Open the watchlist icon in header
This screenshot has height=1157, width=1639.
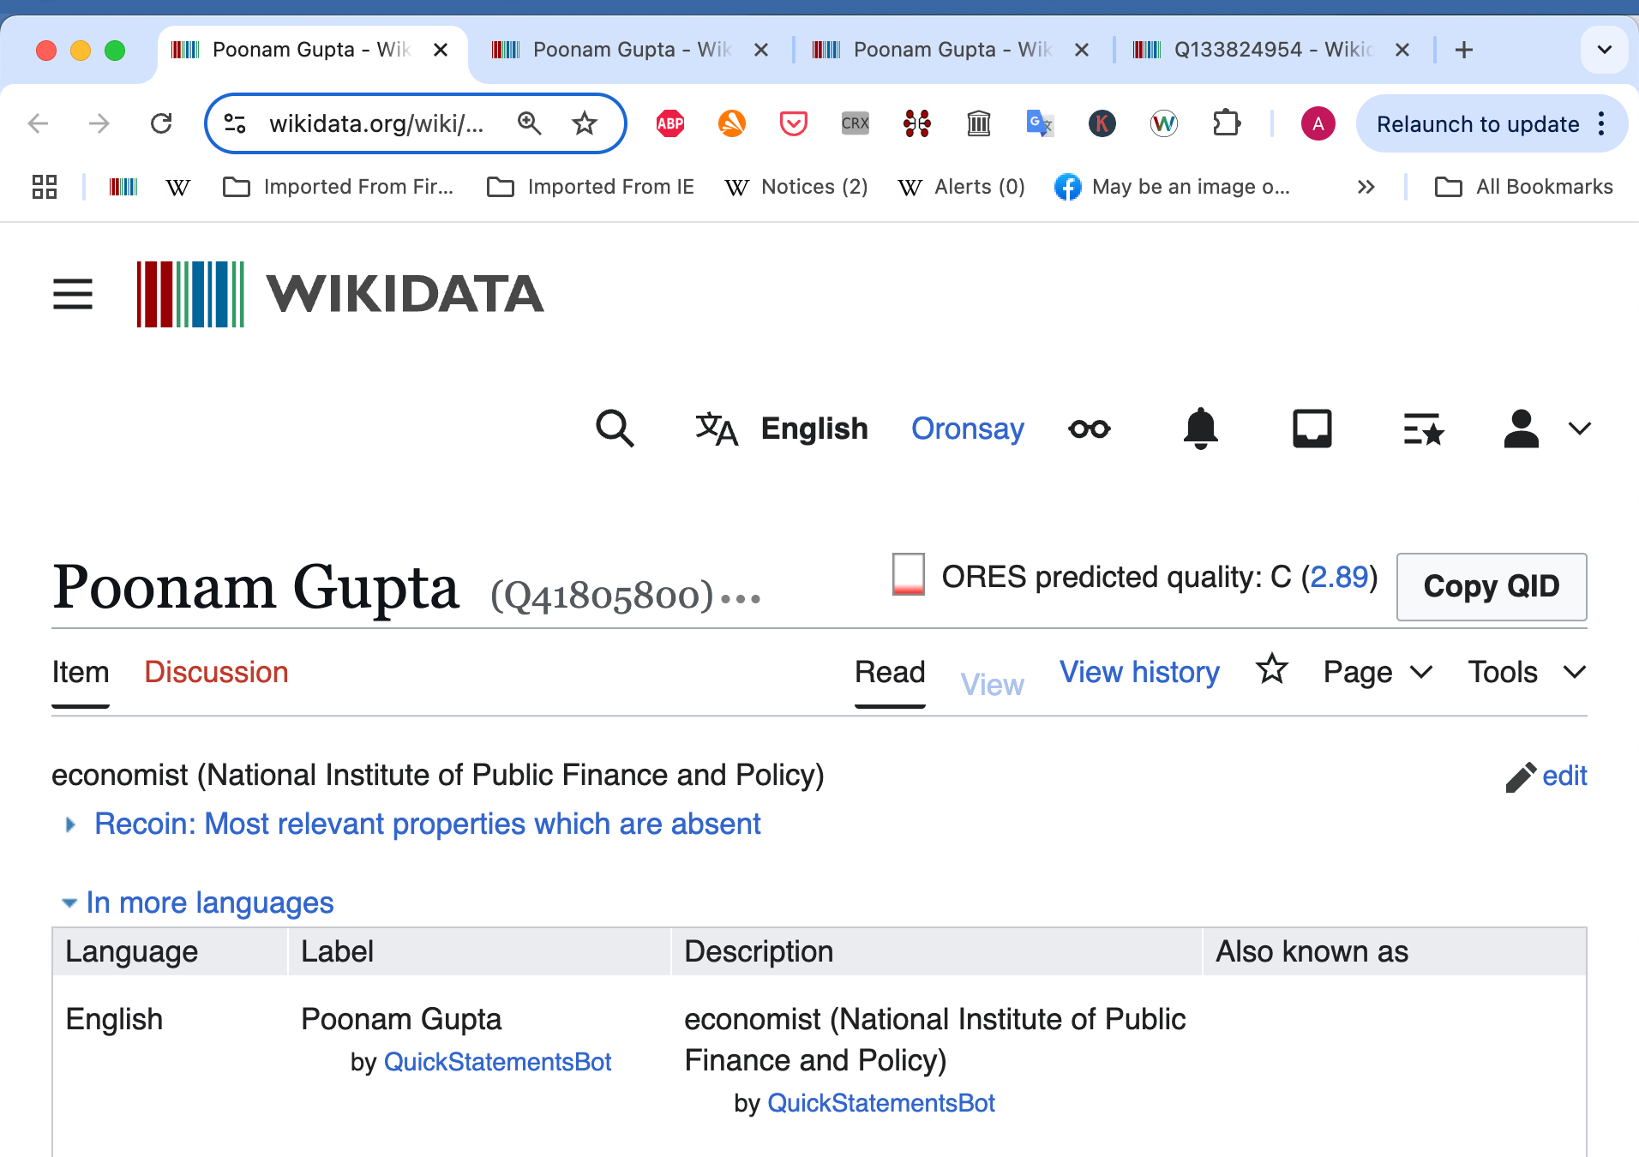pyautogui.click(x=1424, y=429)
